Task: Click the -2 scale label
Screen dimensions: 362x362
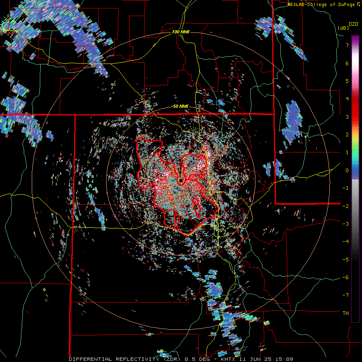Action: (x=346, y=206)
